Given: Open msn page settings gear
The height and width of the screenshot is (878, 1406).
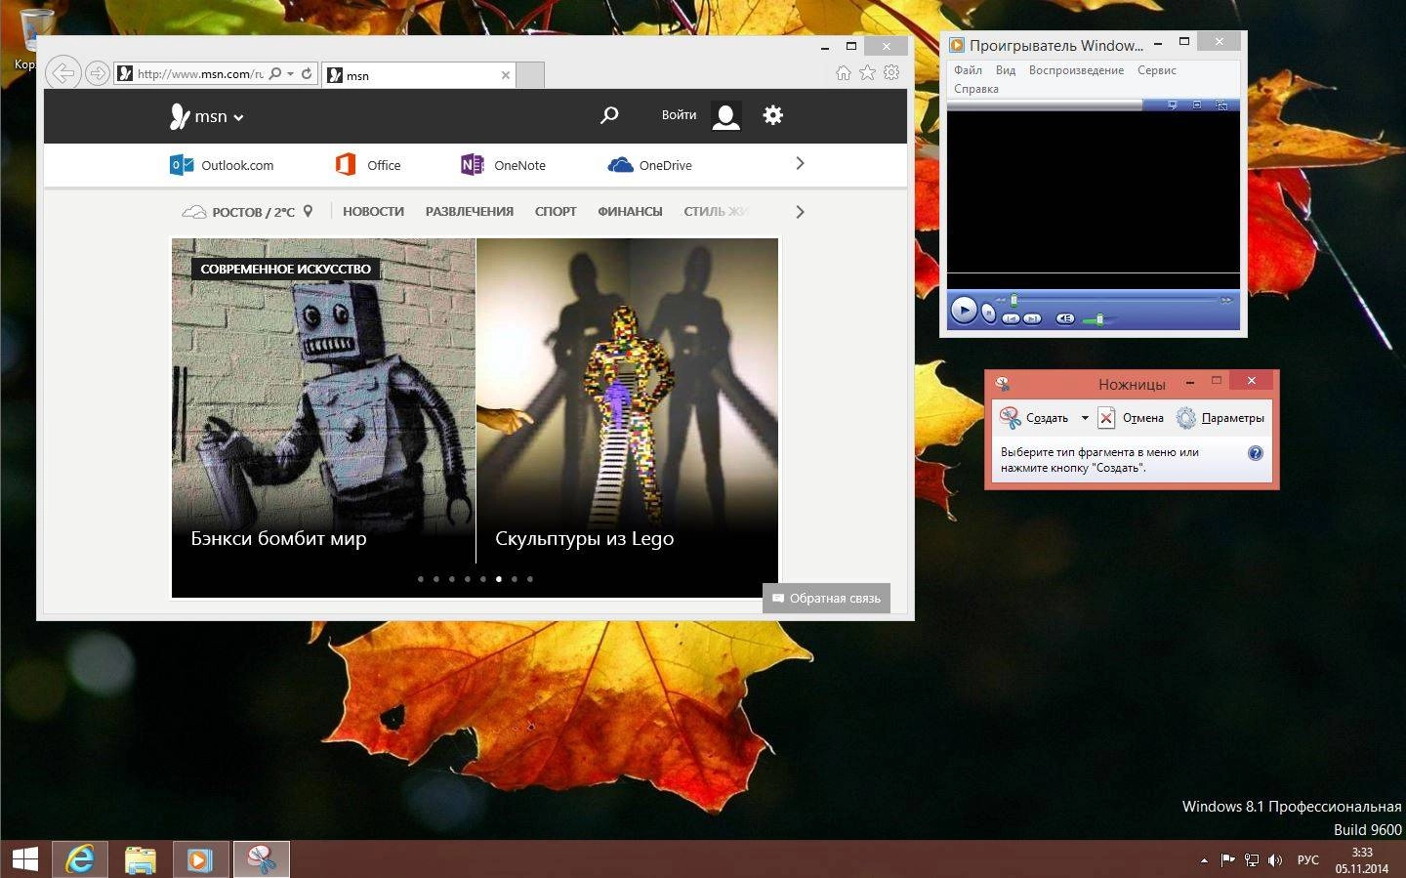Looking at the screenshot, I should (772, 115).
